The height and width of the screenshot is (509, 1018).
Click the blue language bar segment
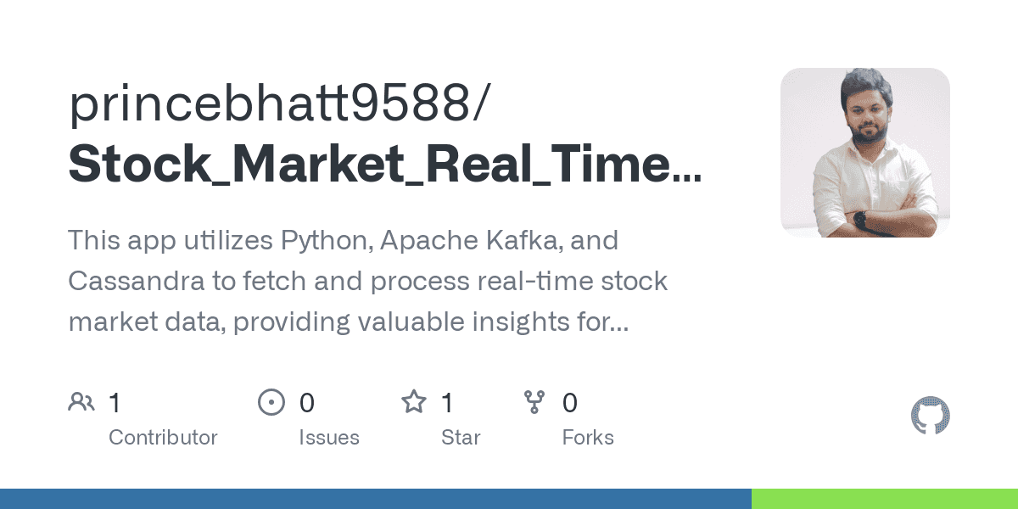pos(376,499)
